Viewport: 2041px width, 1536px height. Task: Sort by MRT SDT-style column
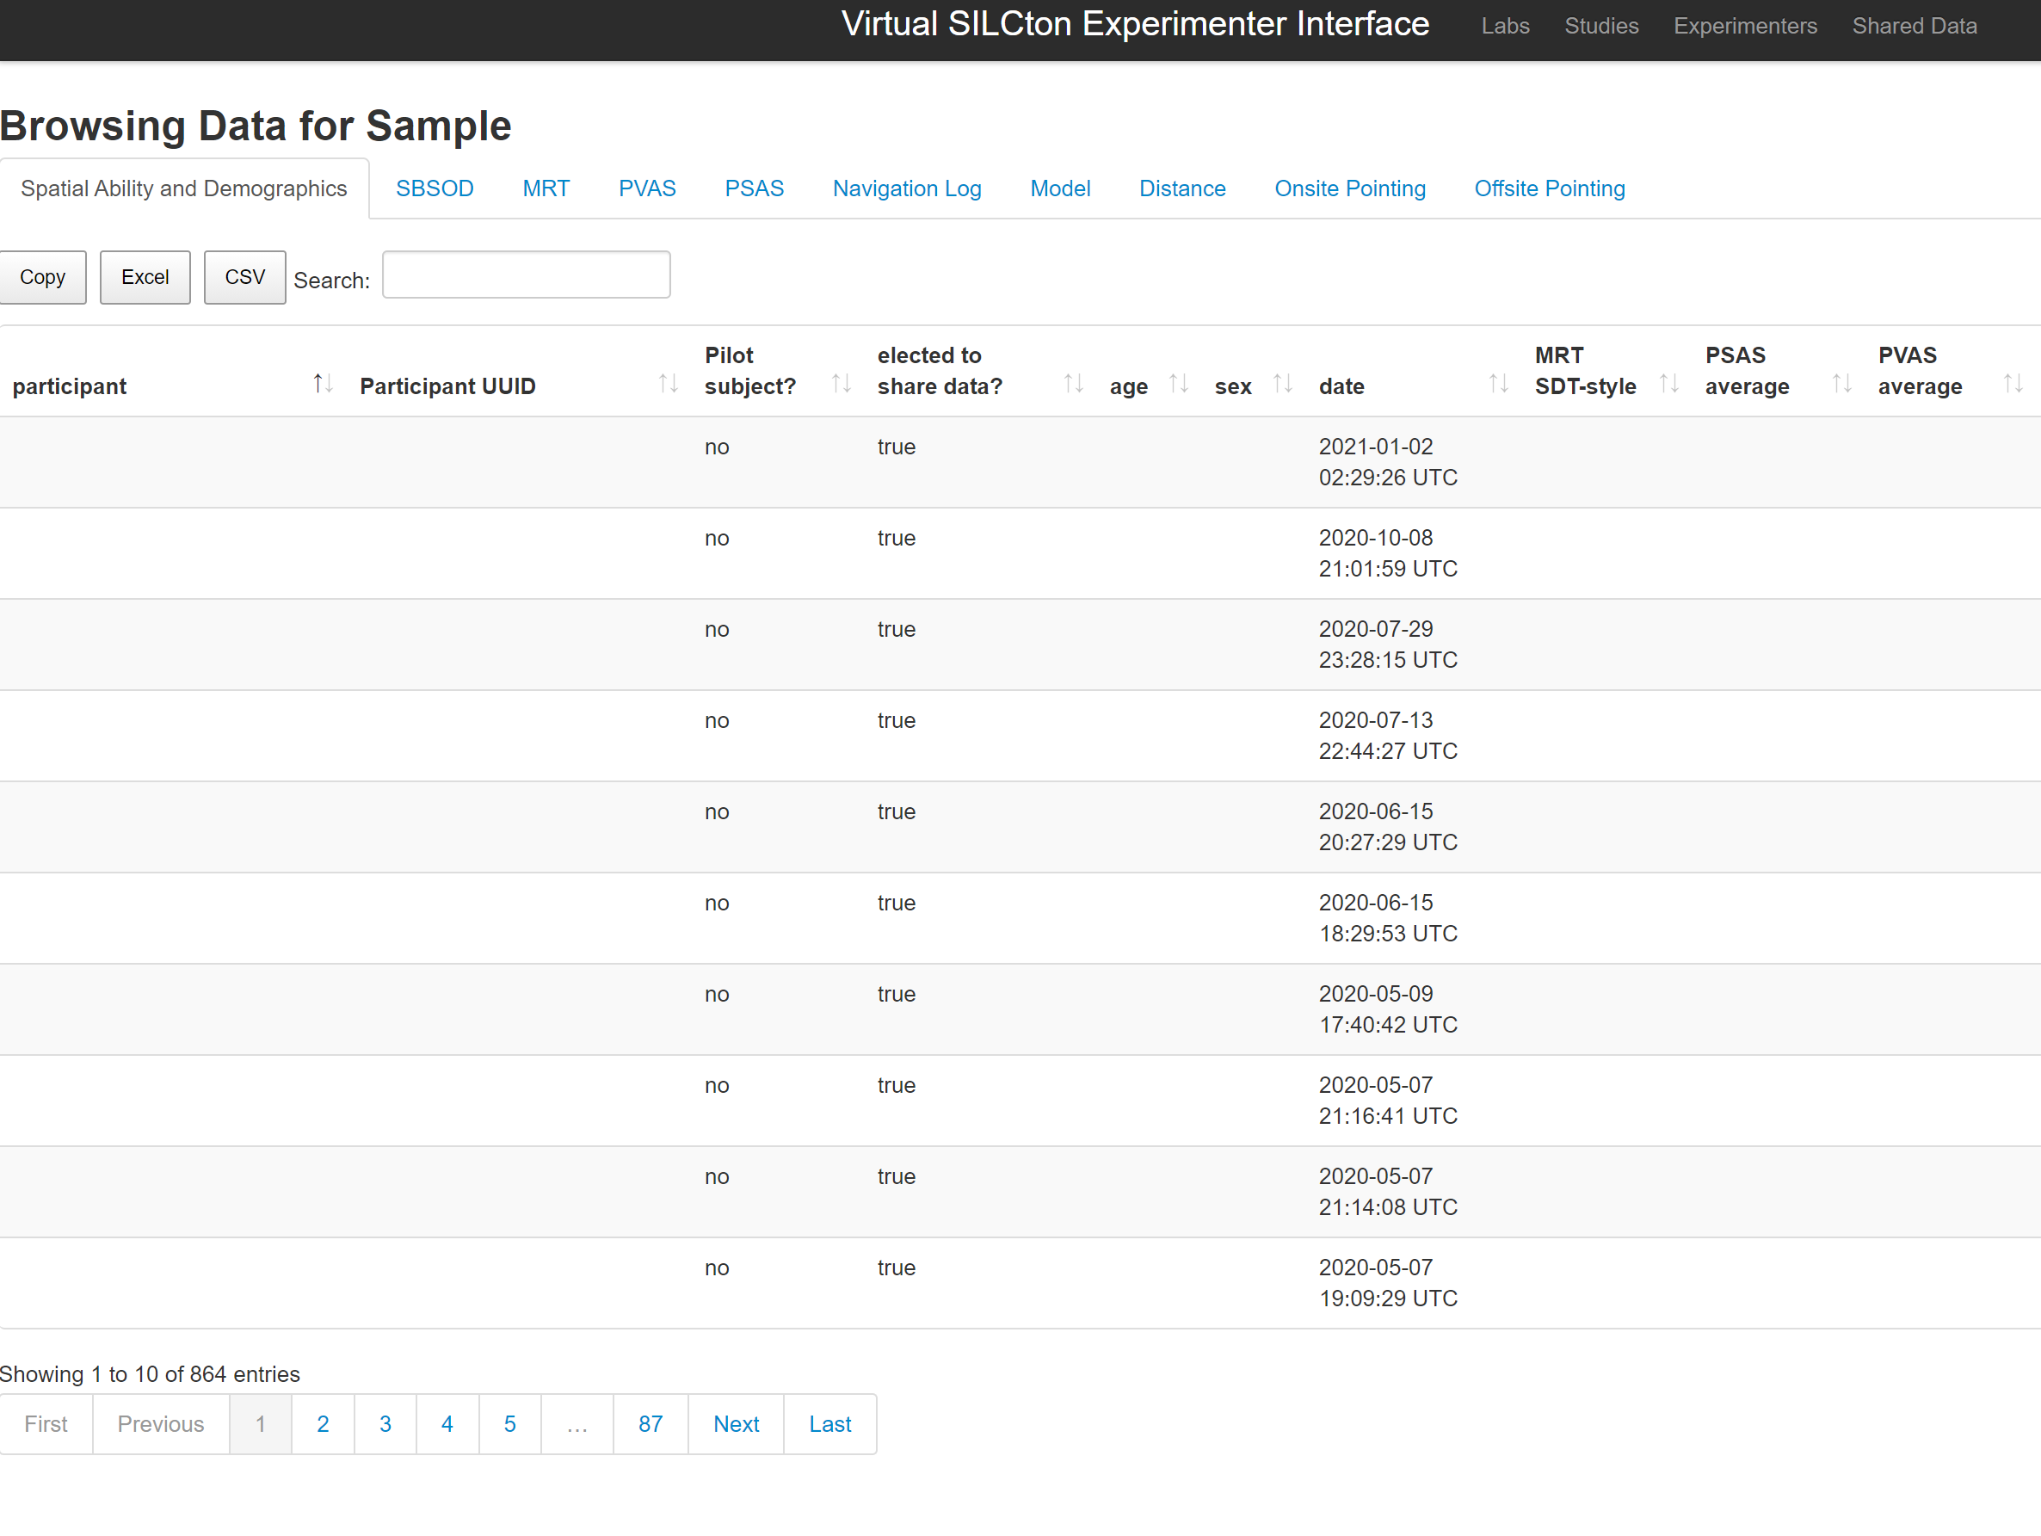coord(1668,383)
